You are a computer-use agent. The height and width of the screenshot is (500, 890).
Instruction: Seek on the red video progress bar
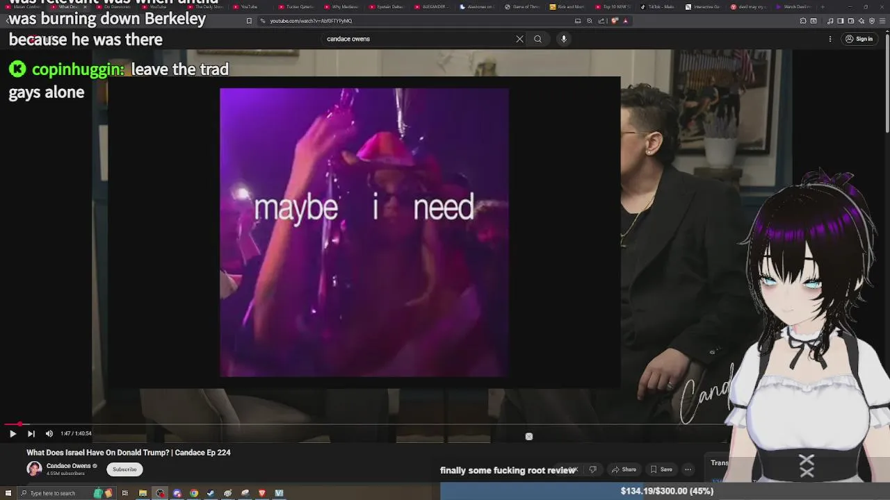[365, 424]
